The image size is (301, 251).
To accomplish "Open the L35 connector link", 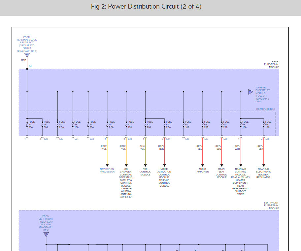I will pyautogui.click(x=187, y=139).
